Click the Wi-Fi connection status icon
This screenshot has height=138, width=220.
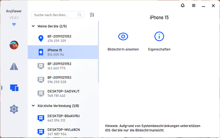[14, 24]
